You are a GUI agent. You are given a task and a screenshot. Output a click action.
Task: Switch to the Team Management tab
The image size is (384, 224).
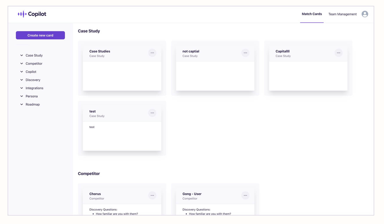[x=343, y=14]
